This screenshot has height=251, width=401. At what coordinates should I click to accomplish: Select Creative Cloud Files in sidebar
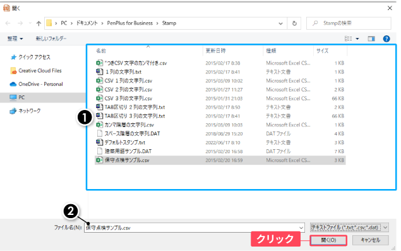tap(40, 71)
